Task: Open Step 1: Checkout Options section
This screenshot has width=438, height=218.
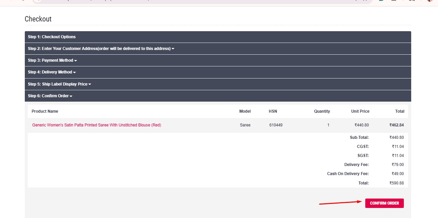Action: pyautogui.click(x=52, y=37)
